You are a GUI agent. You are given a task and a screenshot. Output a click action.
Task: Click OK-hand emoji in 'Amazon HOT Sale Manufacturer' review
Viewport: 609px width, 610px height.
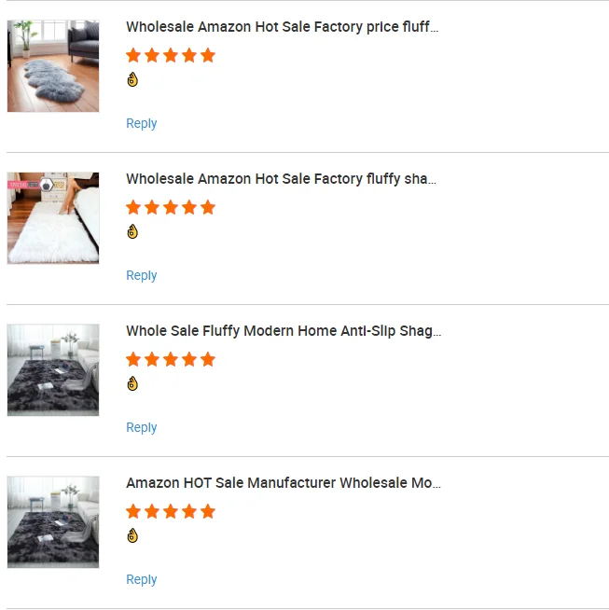coord(132,536)
